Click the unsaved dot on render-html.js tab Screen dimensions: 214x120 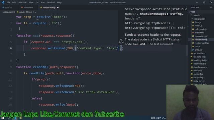pos(58,8)
